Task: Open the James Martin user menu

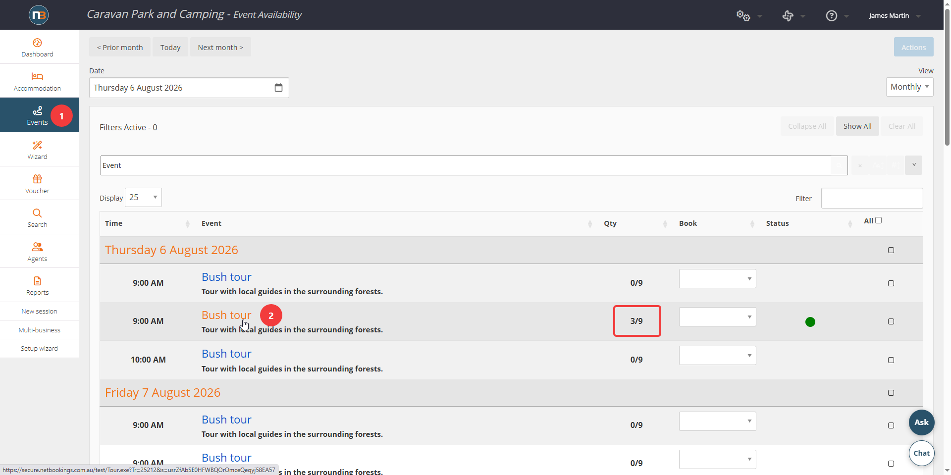Action: pos(895,16)
